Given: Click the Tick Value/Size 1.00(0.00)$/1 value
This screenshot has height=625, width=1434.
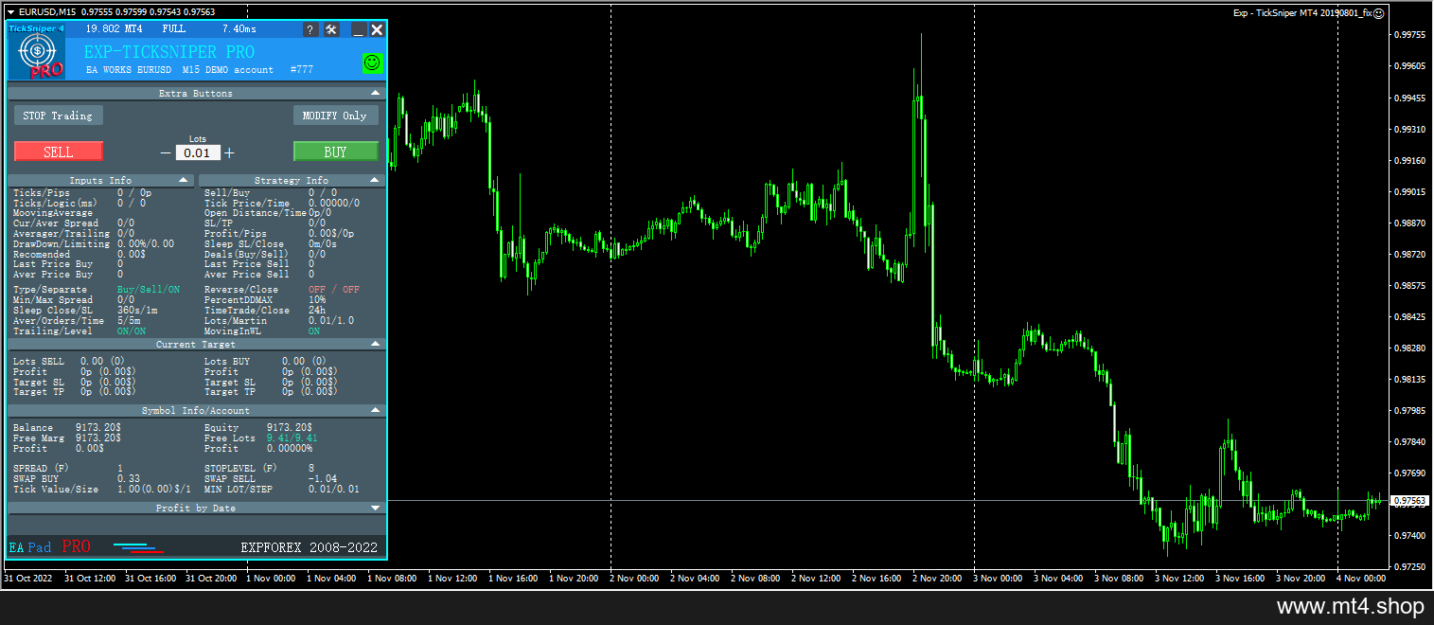Looking at the screenshot, I should (x=154, y=489).
